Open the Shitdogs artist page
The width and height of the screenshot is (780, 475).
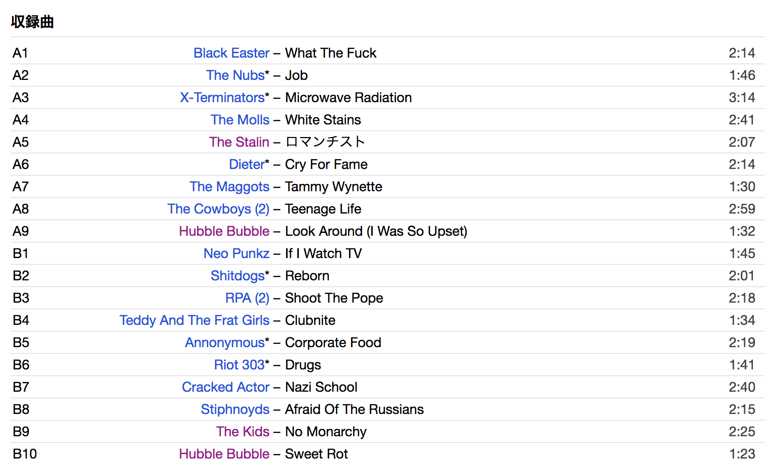coord(238,276)
